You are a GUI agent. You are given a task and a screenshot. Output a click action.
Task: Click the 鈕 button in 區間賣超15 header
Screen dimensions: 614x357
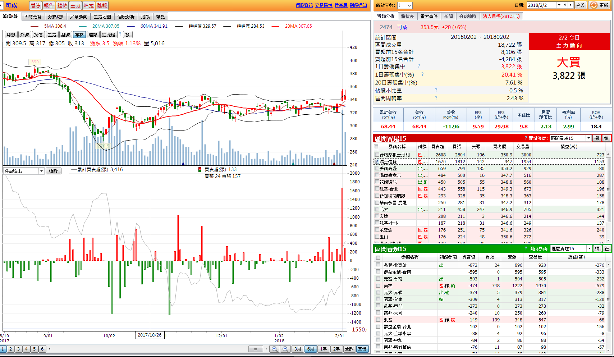click(x=606, y=249)
